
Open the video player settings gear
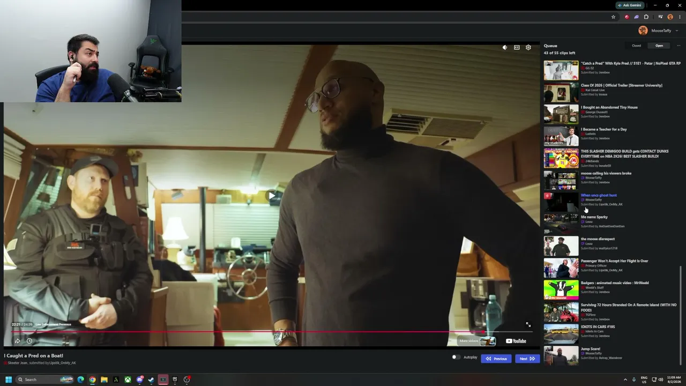(x=528, y=48)
